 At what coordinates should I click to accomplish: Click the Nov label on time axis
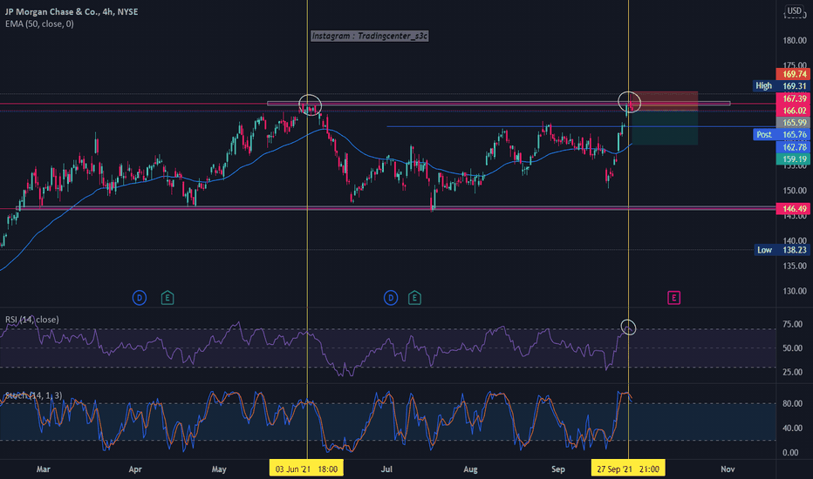(728, 469)
